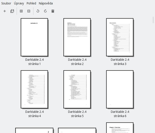Click the save document icon
The height and width of the screenshot is (133, 155).
click(12, 11)
